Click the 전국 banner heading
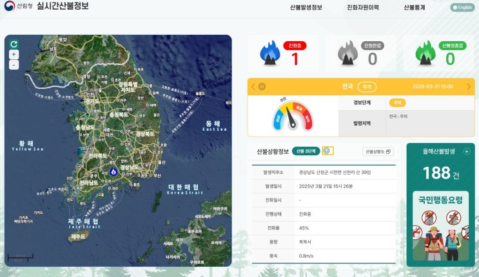The image size is (479, 277). click(x=347, y=86)
